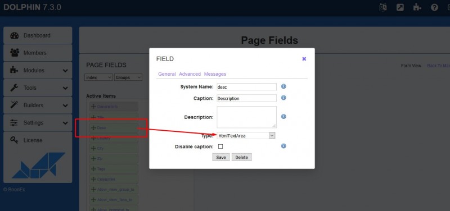Expand the Settings menu chevron
This screenshot has height=211, width=450.
pyautogui.click(x=65, y=123)
